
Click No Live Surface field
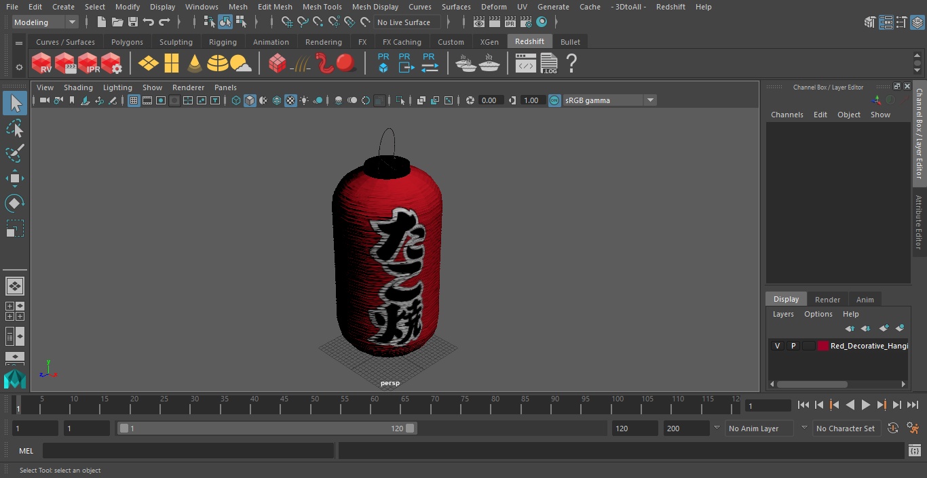tap(407, 22)
